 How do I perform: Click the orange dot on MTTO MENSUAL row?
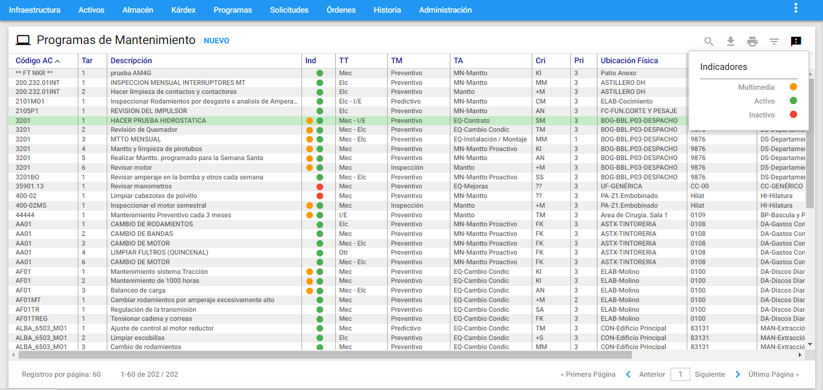(x=310, y=140)
